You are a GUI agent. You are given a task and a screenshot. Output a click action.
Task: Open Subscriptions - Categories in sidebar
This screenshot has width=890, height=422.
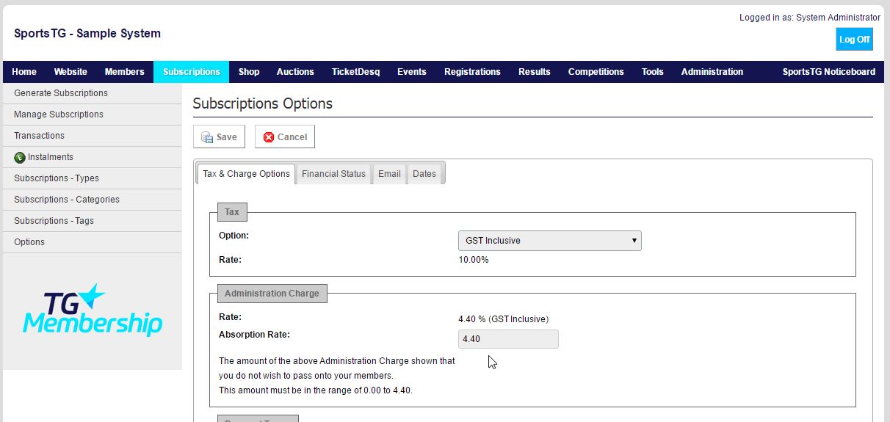[93, 200]
